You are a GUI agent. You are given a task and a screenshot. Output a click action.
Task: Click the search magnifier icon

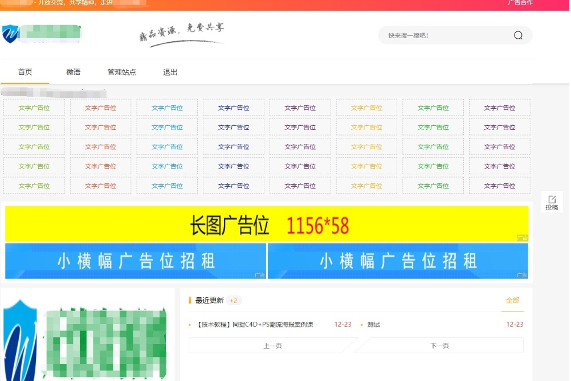tap(517, 35)
